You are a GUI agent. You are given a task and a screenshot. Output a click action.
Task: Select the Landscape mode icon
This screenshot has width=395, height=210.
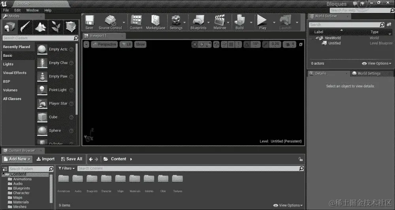(40, 26)
